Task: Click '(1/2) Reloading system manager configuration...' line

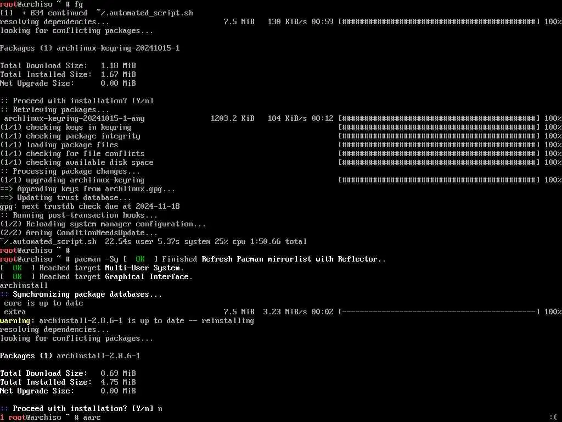Action: 103,224
